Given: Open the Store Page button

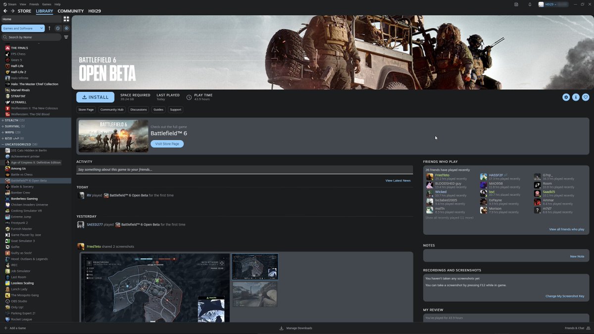Looking at the screenshot, I should coord(86,110).
